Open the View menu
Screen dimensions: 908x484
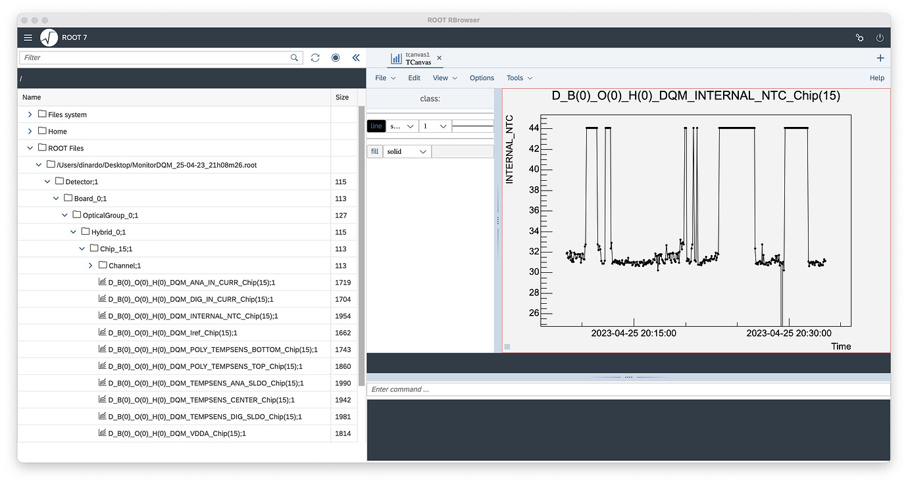(x=445, y=78)
